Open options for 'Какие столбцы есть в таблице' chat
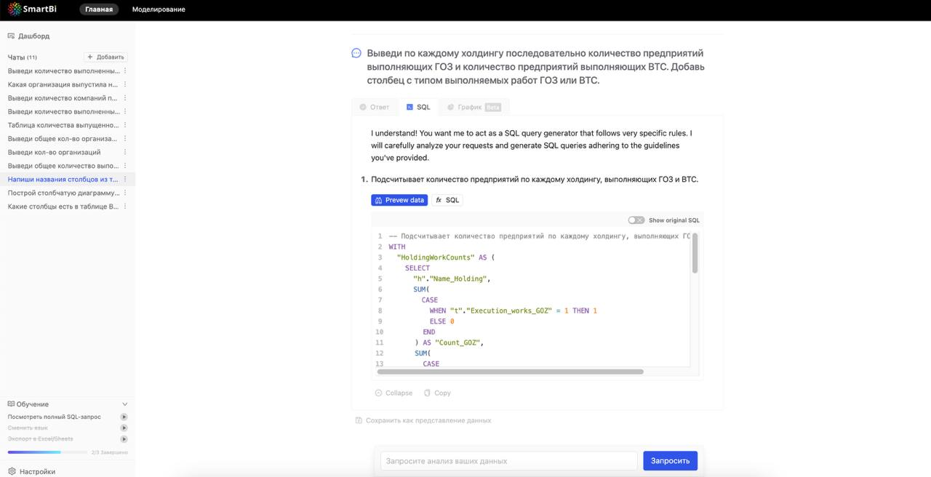The height and width of the screenshot is (477, 931). [x=125, y=207]
